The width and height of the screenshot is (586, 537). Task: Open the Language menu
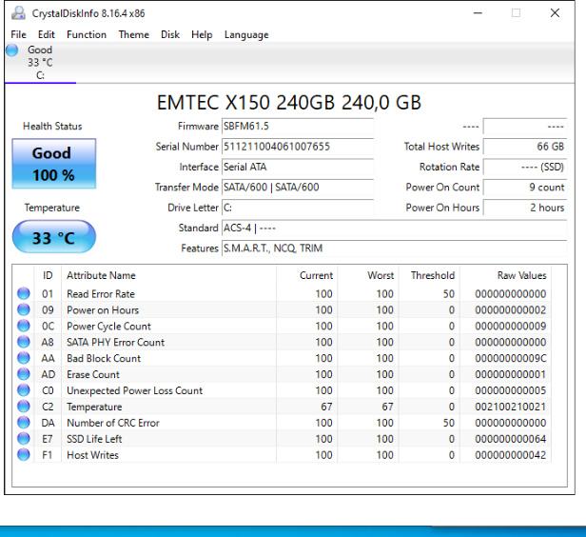pyautogui.click(x=246, y=35)
